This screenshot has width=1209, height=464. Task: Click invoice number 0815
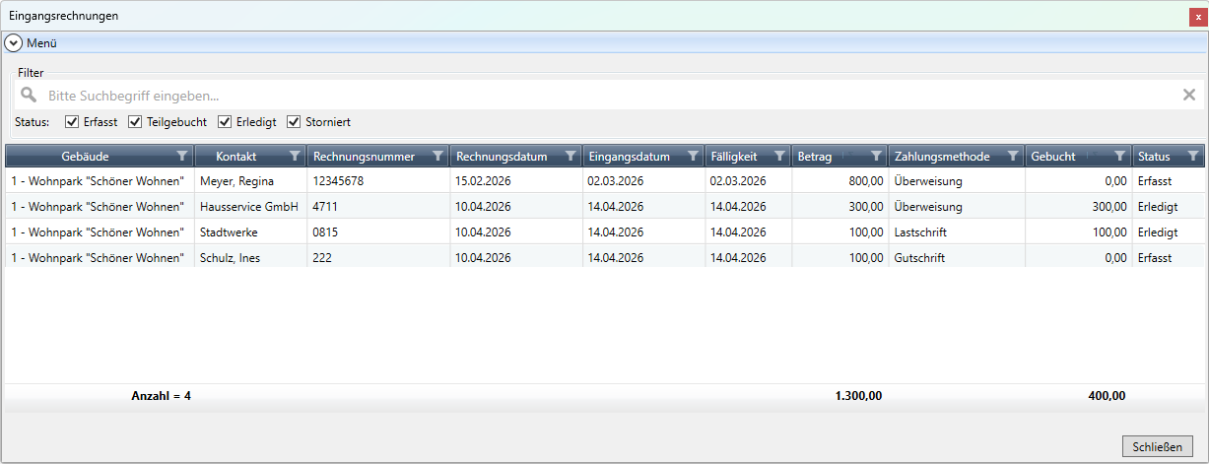tap(326, 232)
